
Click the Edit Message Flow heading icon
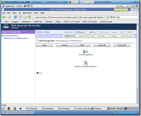pyautogui.click(x=37, y=41)
